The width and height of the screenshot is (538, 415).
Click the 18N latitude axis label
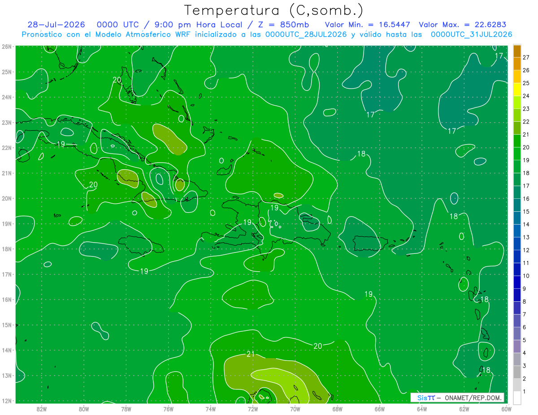tap(6, 249)
